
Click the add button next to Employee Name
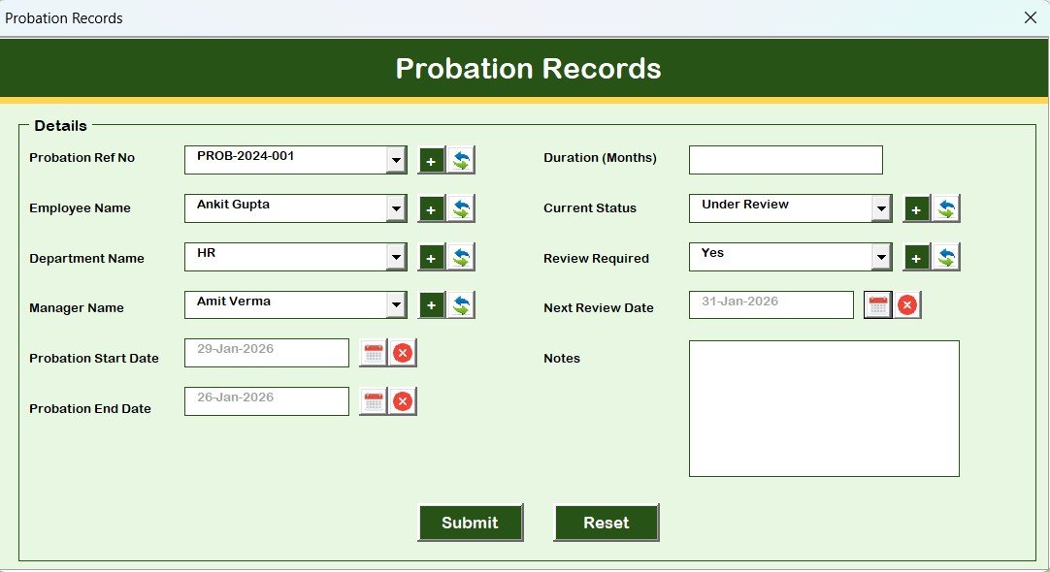431,207
